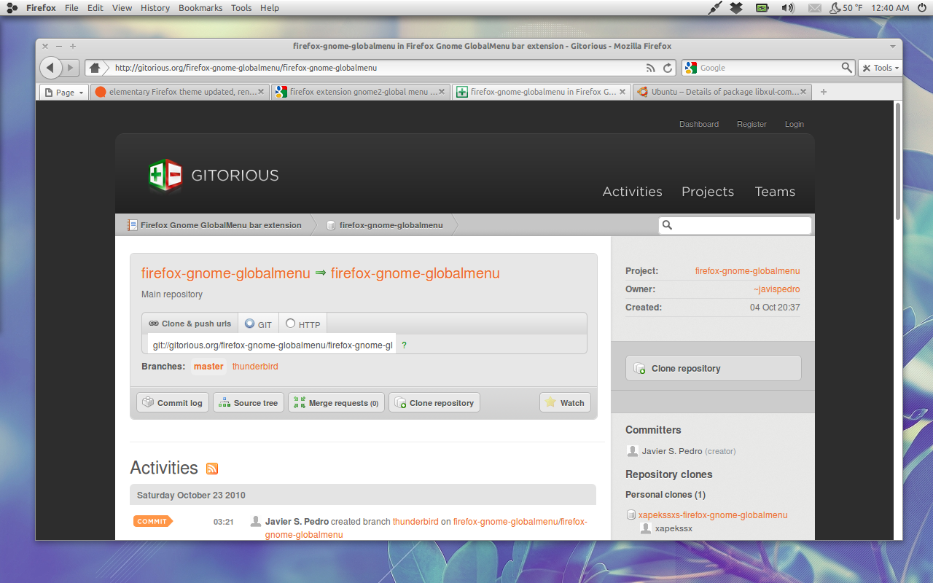
Task: Open Merge requests (0) button
Action: pos(336,403)
